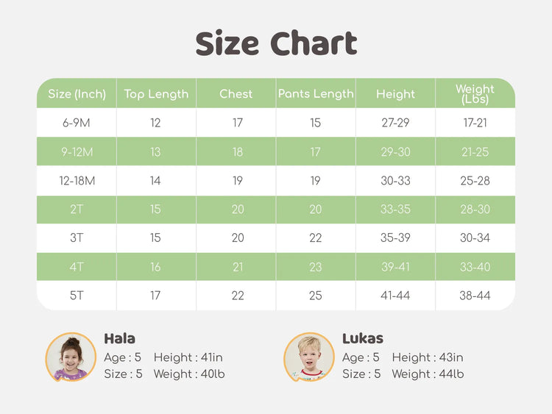Click Hala's round avatar photo
Viewport: 552px width, 414px height.
tap(71, 357)
